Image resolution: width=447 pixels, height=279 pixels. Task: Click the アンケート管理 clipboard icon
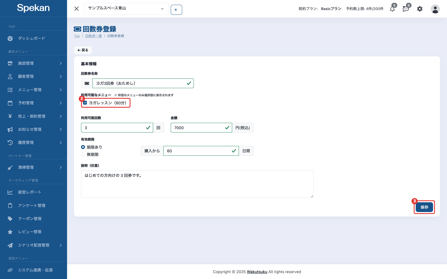[10, 206]
